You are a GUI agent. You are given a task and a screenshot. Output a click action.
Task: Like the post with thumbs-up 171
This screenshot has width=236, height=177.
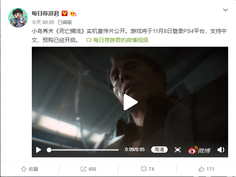pyautogui.click(x=206, y=169)
